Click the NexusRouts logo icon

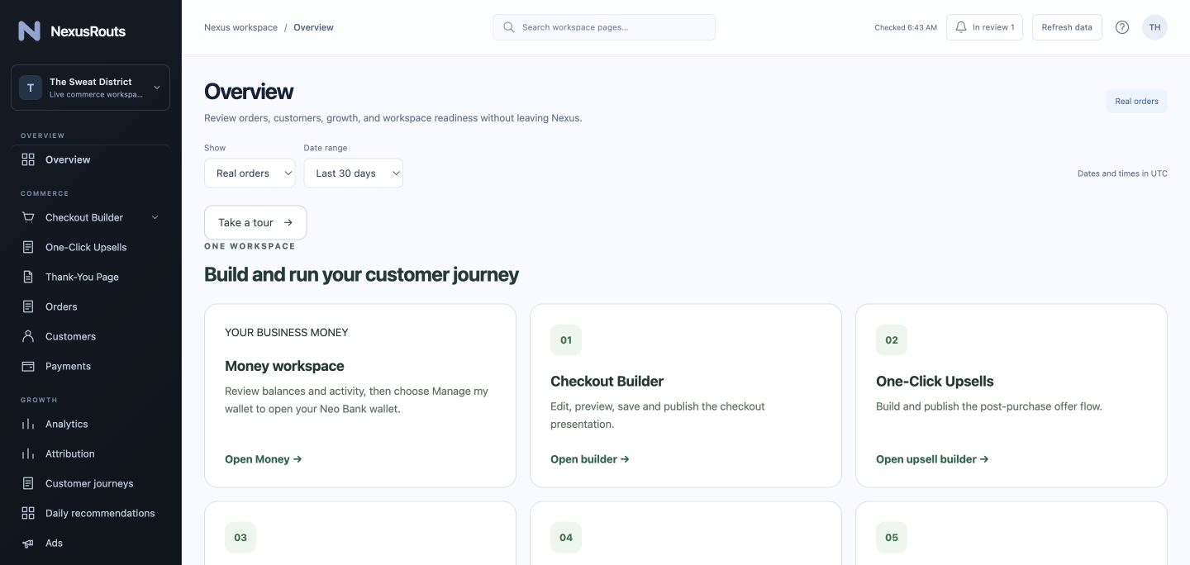(29, 31)
